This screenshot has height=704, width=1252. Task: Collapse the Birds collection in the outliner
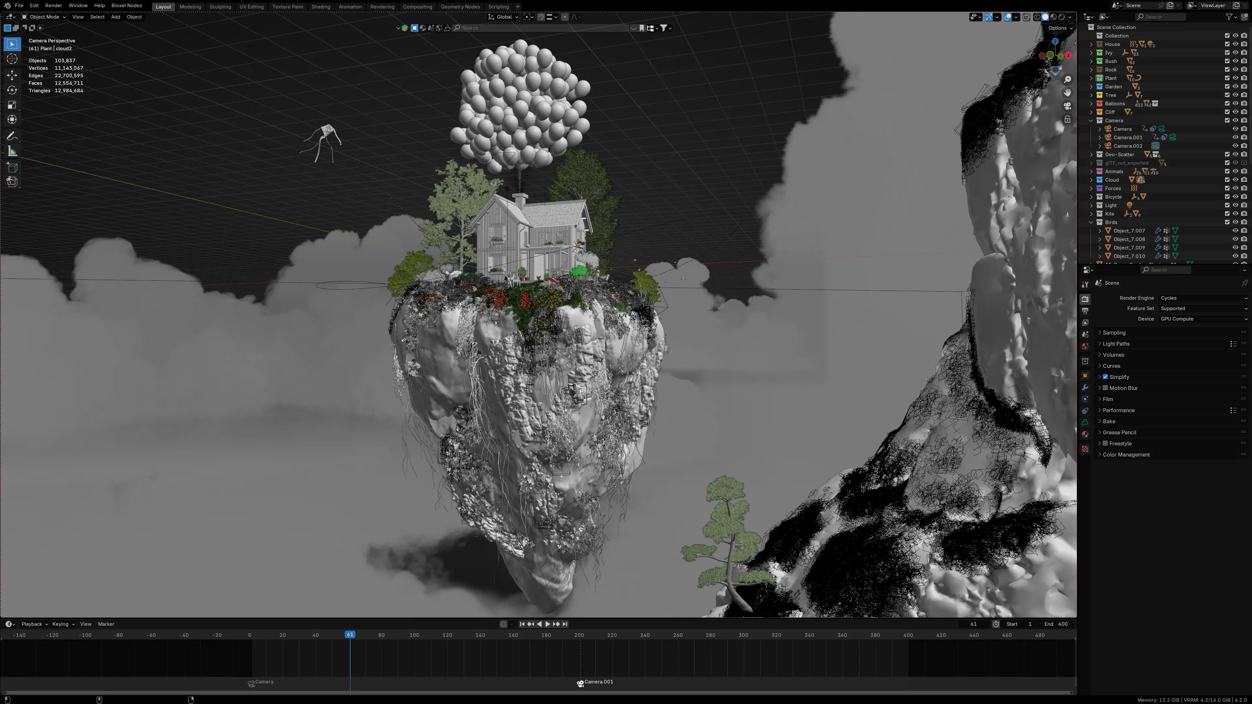1091,222
